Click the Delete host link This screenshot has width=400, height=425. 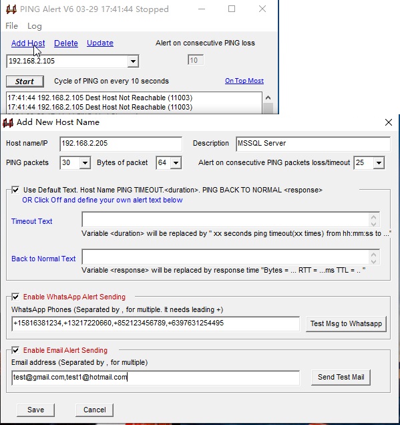point(66,43)
